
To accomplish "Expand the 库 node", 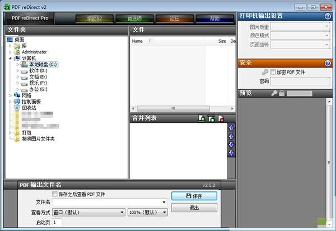I will coord(10,46).
